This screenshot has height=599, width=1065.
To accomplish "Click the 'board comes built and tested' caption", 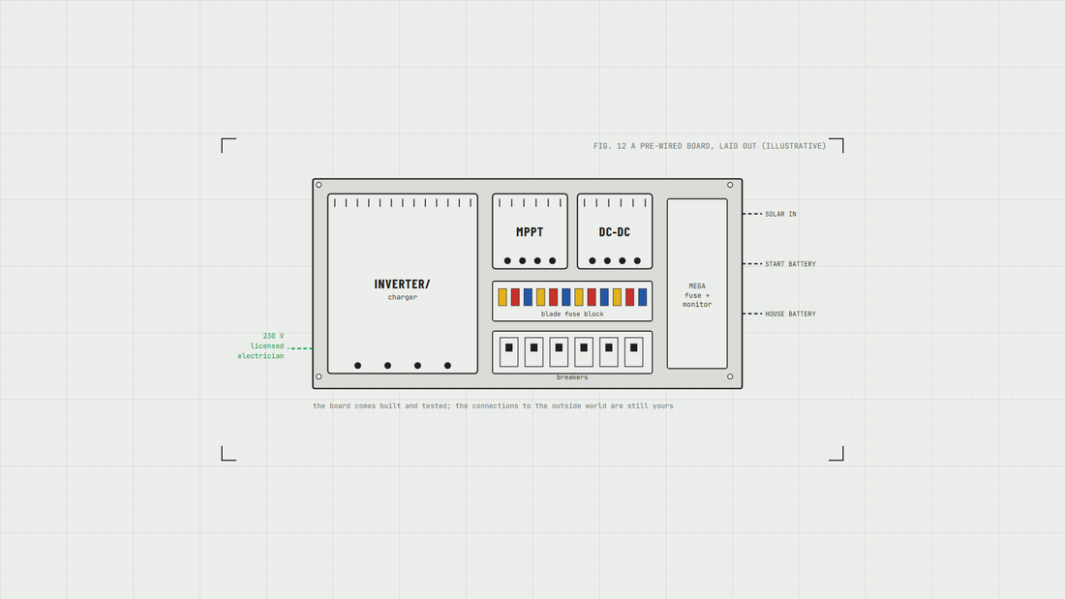I will [493, 405].
